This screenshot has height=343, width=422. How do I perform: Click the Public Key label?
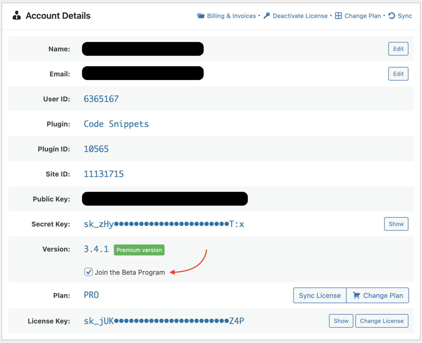tap(51, 199)
